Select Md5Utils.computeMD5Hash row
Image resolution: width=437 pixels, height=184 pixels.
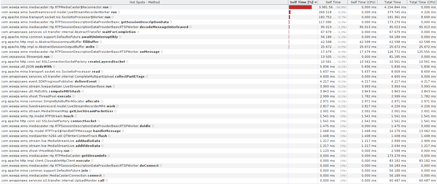coord(218,91)
